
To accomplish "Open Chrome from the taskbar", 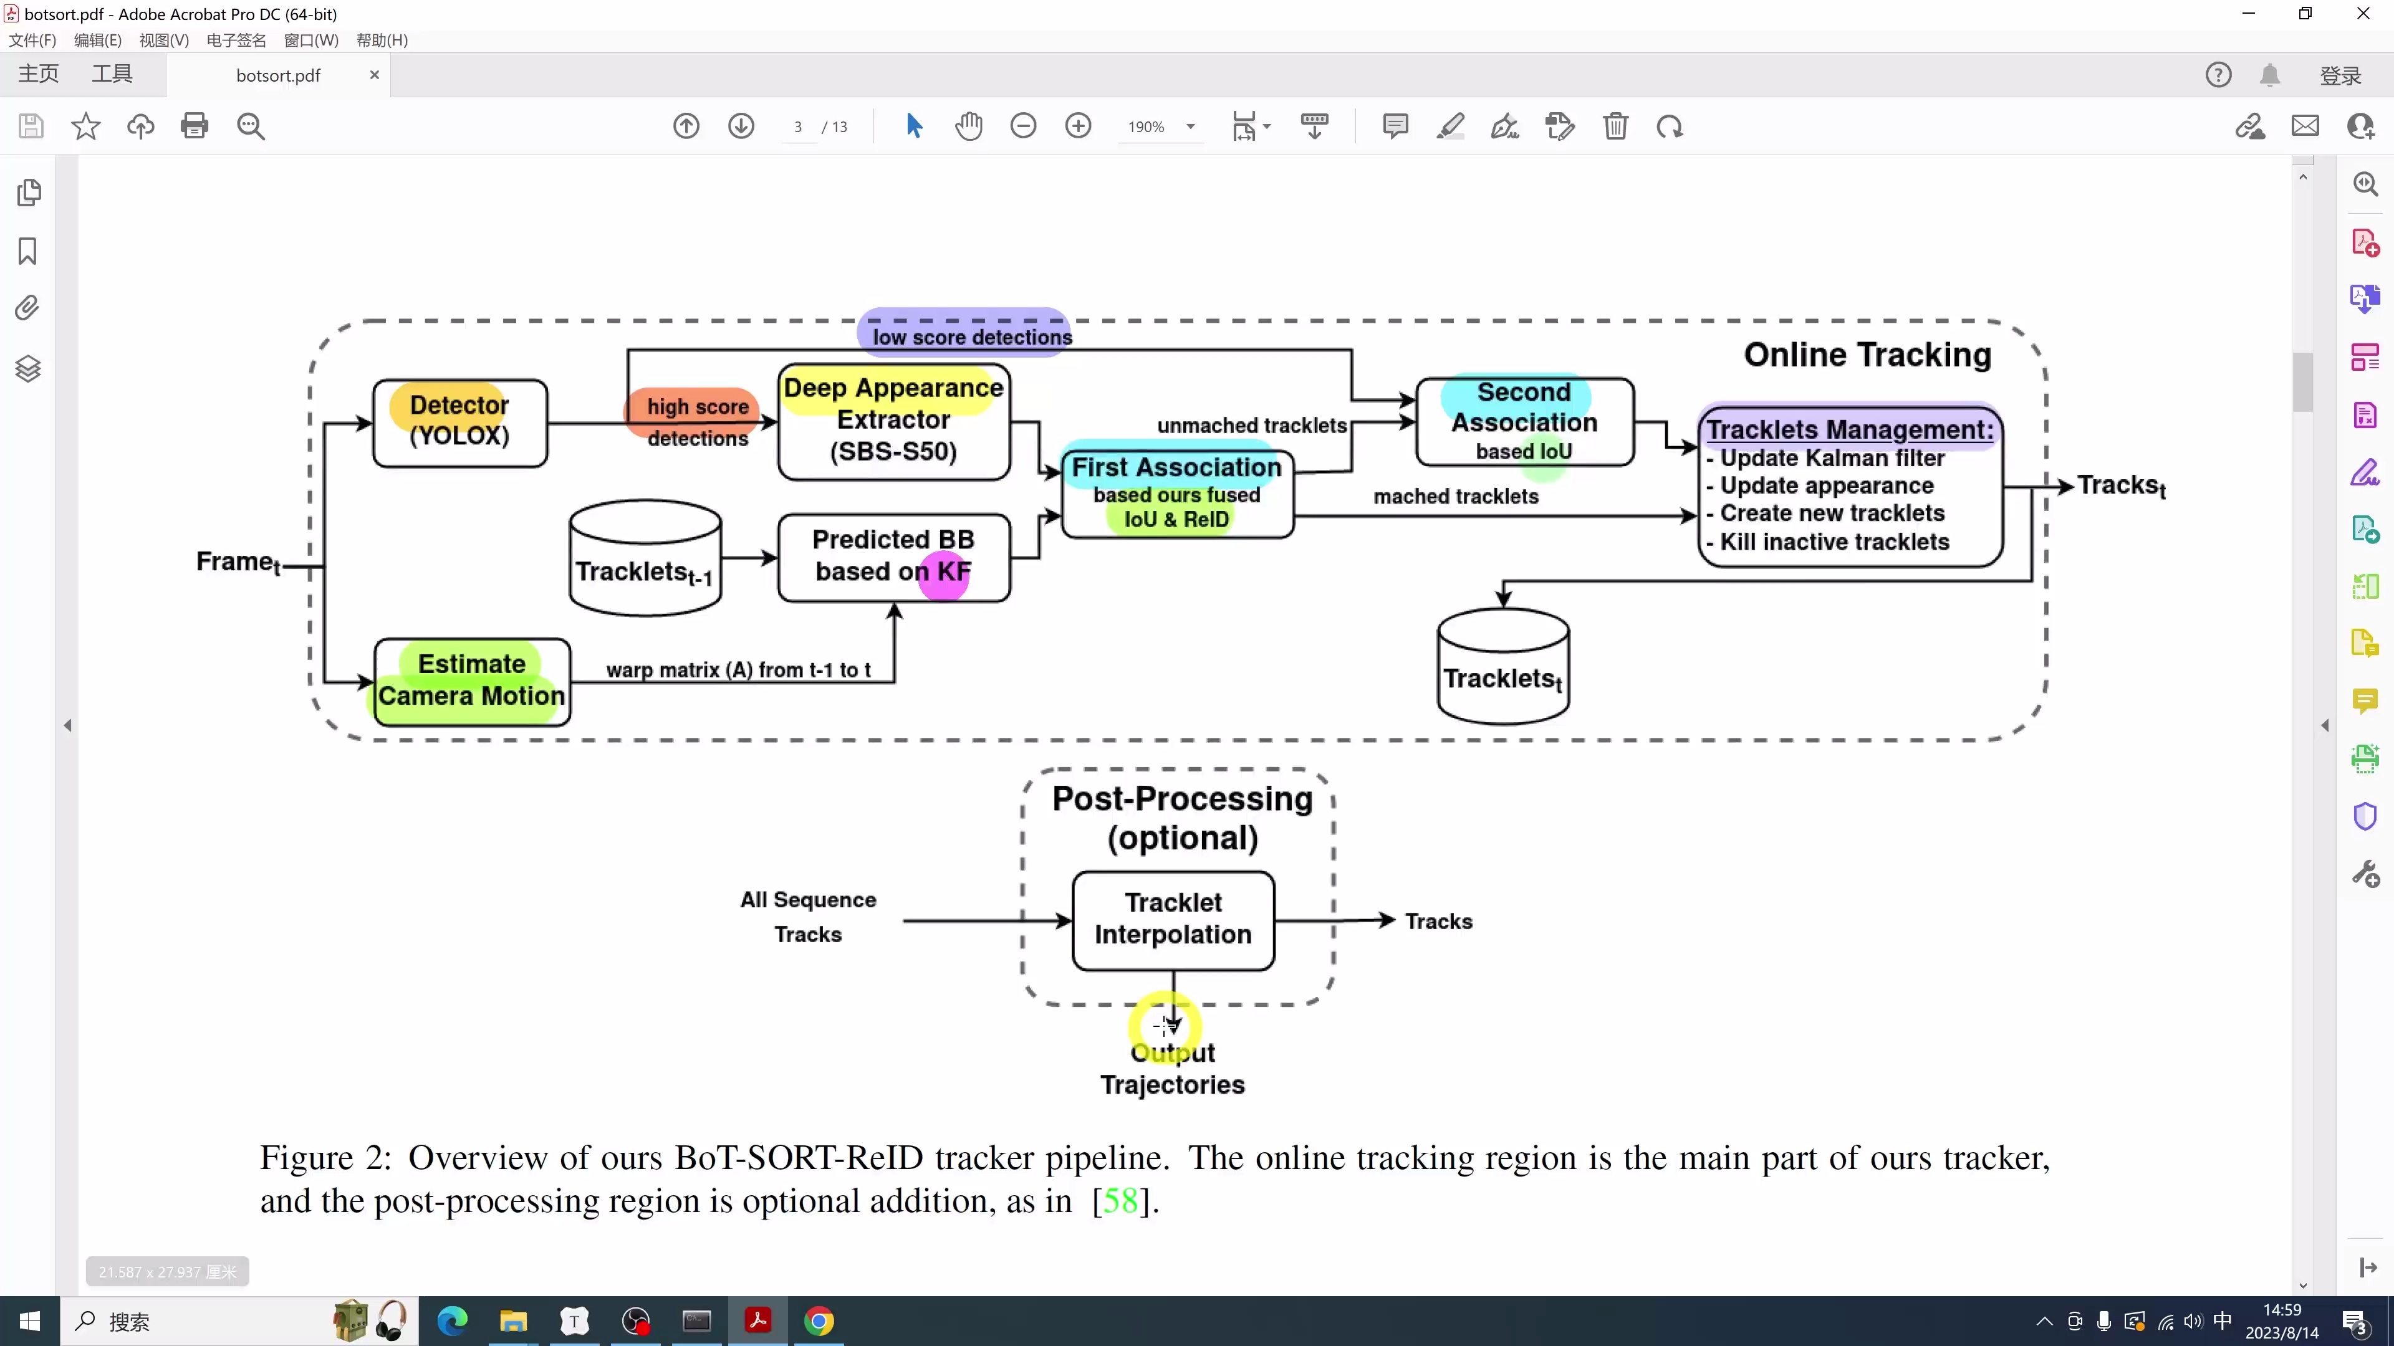I will [x=819, y=1321].
